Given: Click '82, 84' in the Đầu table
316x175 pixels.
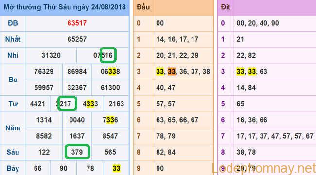Looking at the screenshot, I should 166,152.
